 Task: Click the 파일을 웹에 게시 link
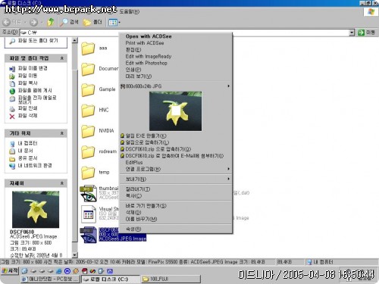[x=30, y=90]
